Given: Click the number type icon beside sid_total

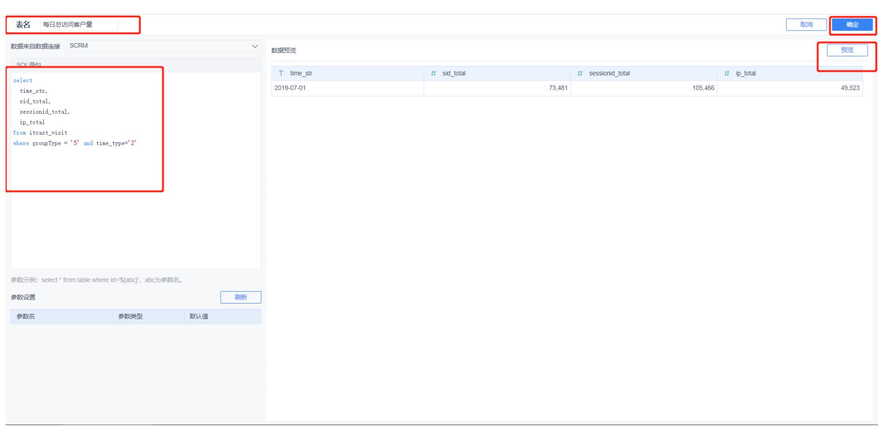Looking at the screenshot, I should [x=434, y=74].
